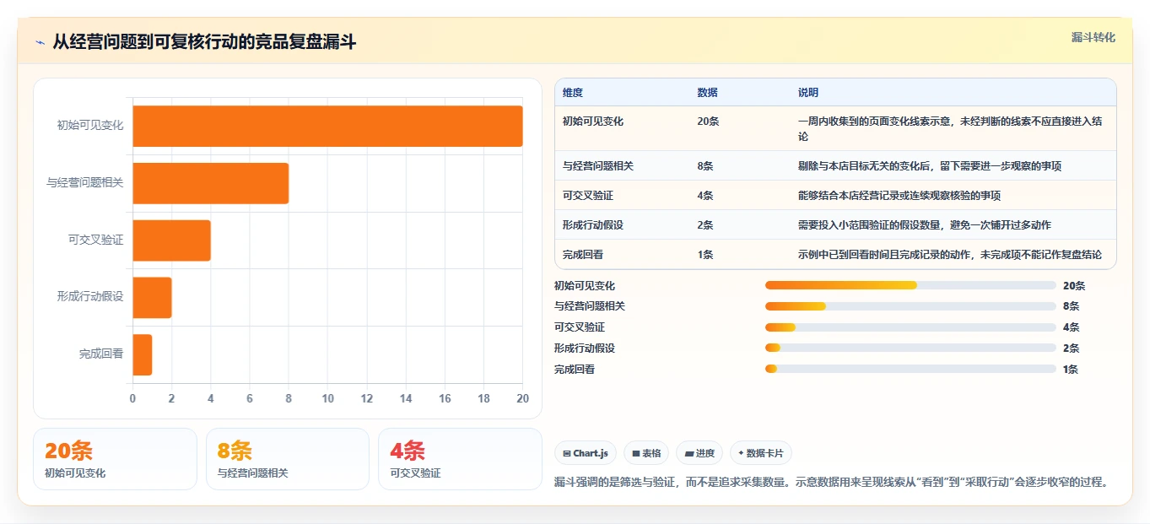The image size is (1150, 524).
Task: Select the 形成行动假设 table row label
Action: point(593,225)
